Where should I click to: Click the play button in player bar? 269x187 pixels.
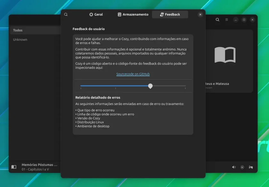click(242, 167)
